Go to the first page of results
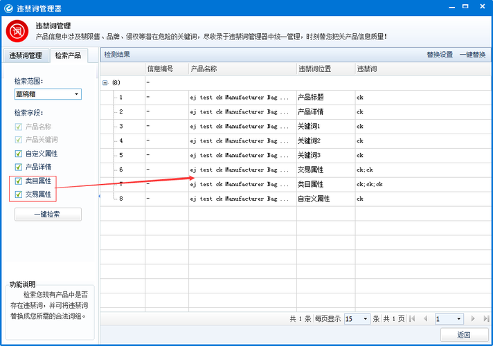The image size is (493, 346). pyautogui.click(x=413, y=318)
